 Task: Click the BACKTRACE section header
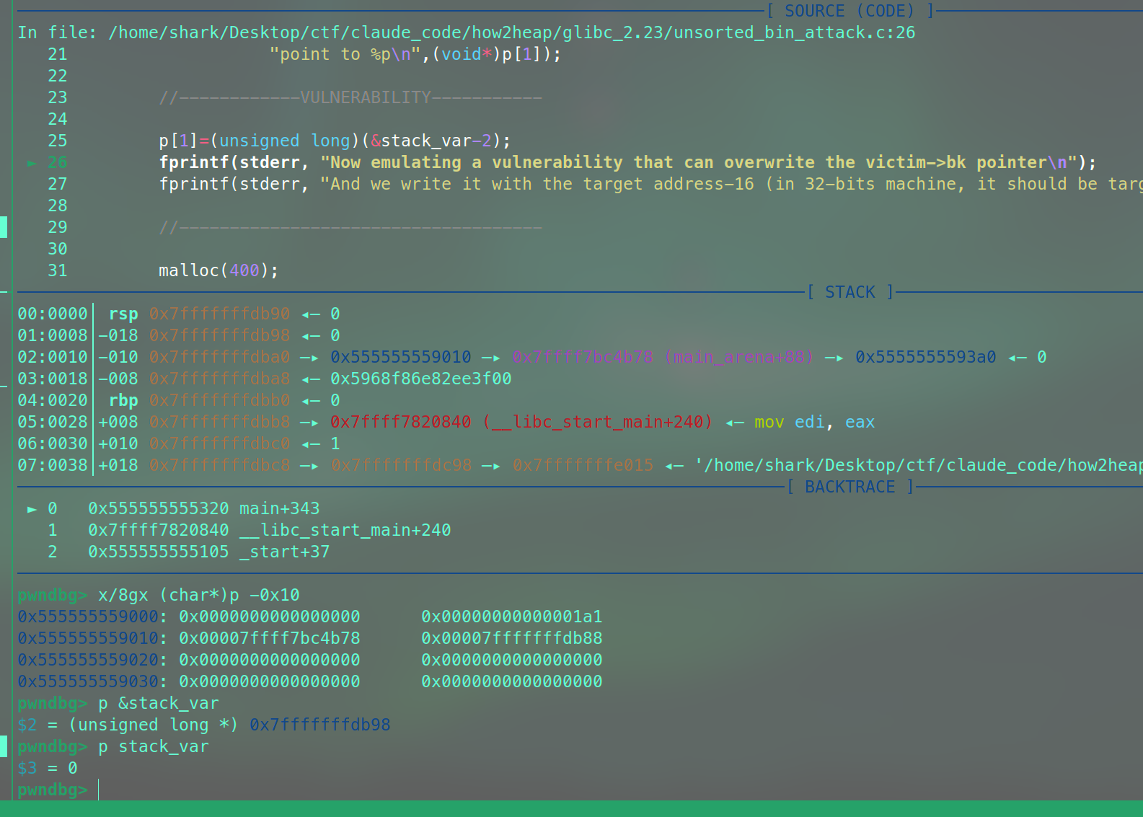pyautogui.click(x=849, y=487)
